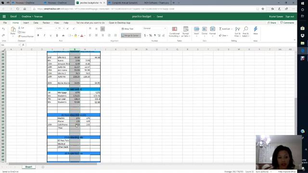Expand Sort & Filter menu
The height and width of the screenshot is (173, 308).
(x=237, y=32)
